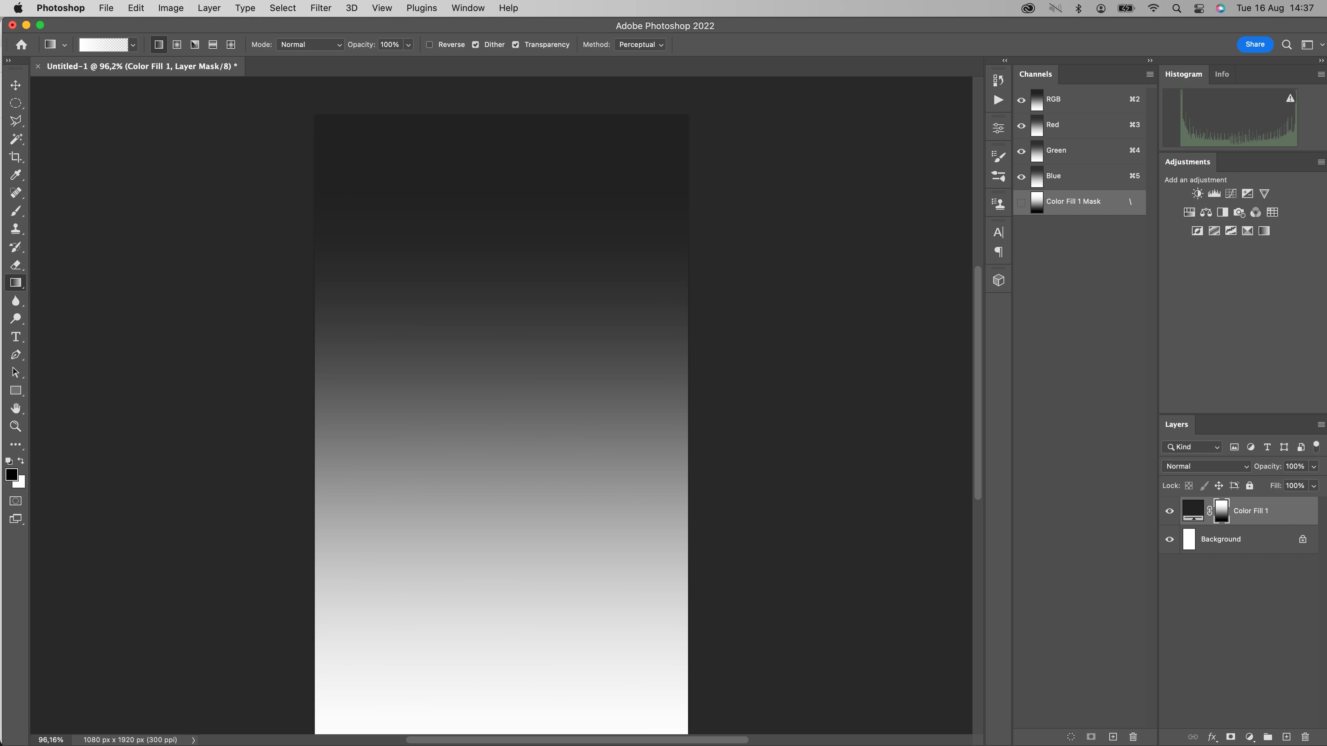
Task: Switch to the Info tab
Action: pyautogui.click(x=1221, y=74)
